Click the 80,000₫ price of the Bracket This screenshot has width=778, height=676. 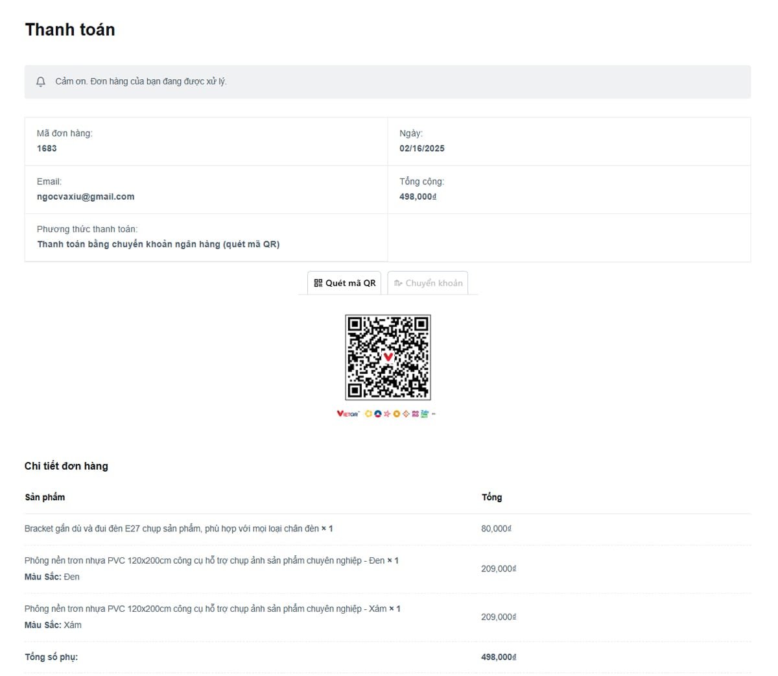point(496,529)
